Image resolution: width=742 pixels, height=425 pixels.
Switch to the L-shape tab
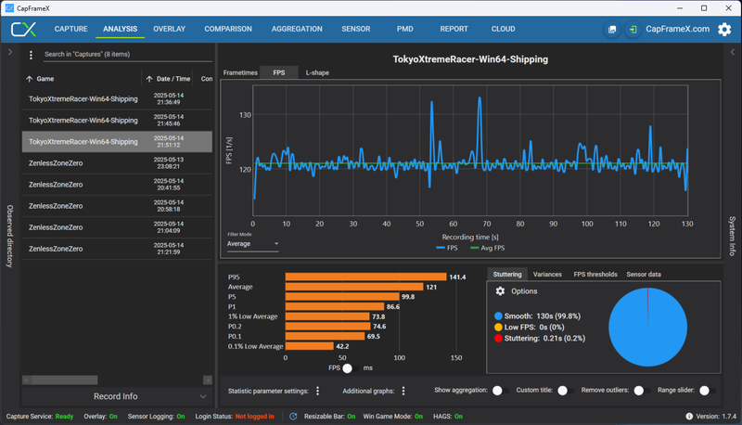[317, 72]
